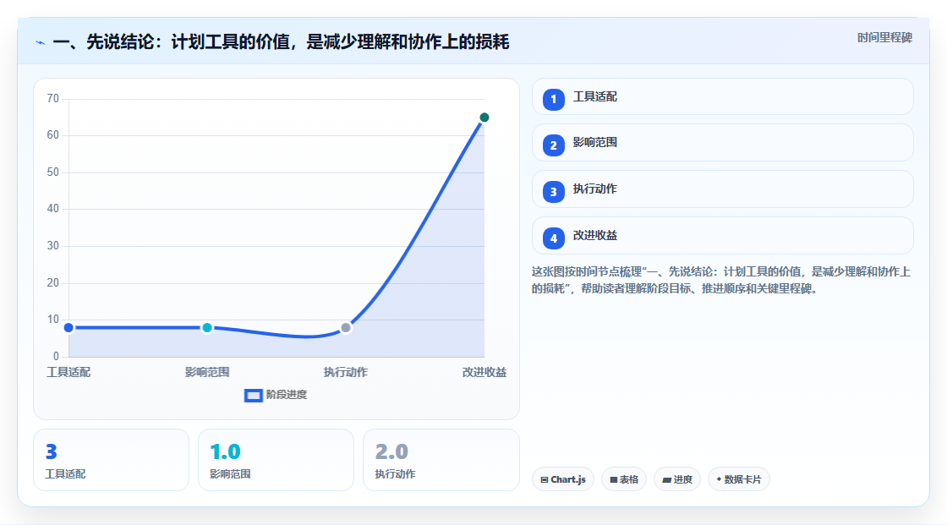Click the number 4 badge for 改进收益
Viewport: 947px width, 525px height.
[x=553, y=238]
